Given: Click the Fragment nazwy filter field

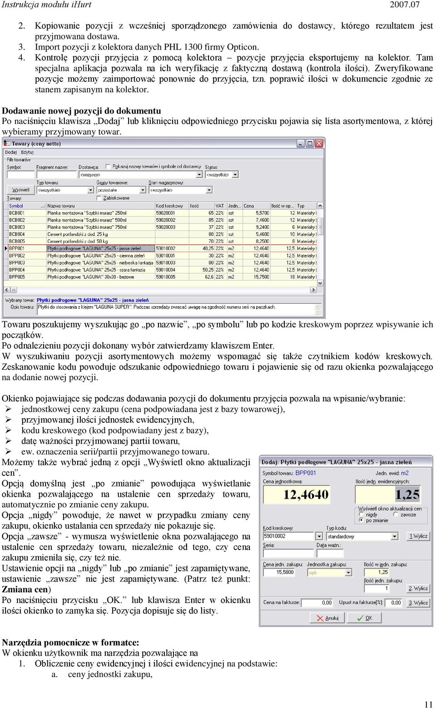Looking at the screenshot, I should tap(57, 174).
